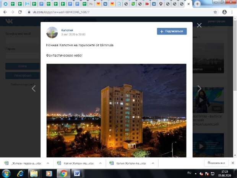Open Word from the Windows taskbar

click(x=76, y=173)
